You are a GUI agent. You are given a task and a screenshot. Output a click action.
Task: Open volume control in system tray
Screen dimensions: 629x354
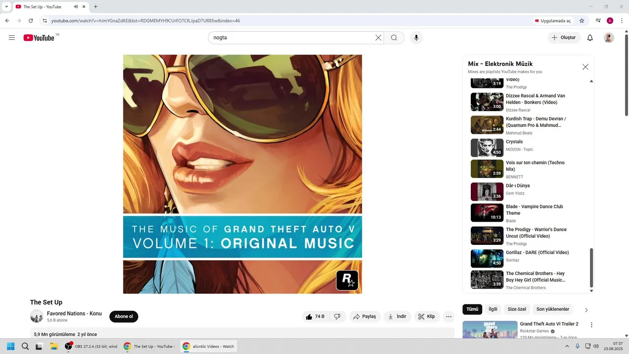[x=596, y=346]
